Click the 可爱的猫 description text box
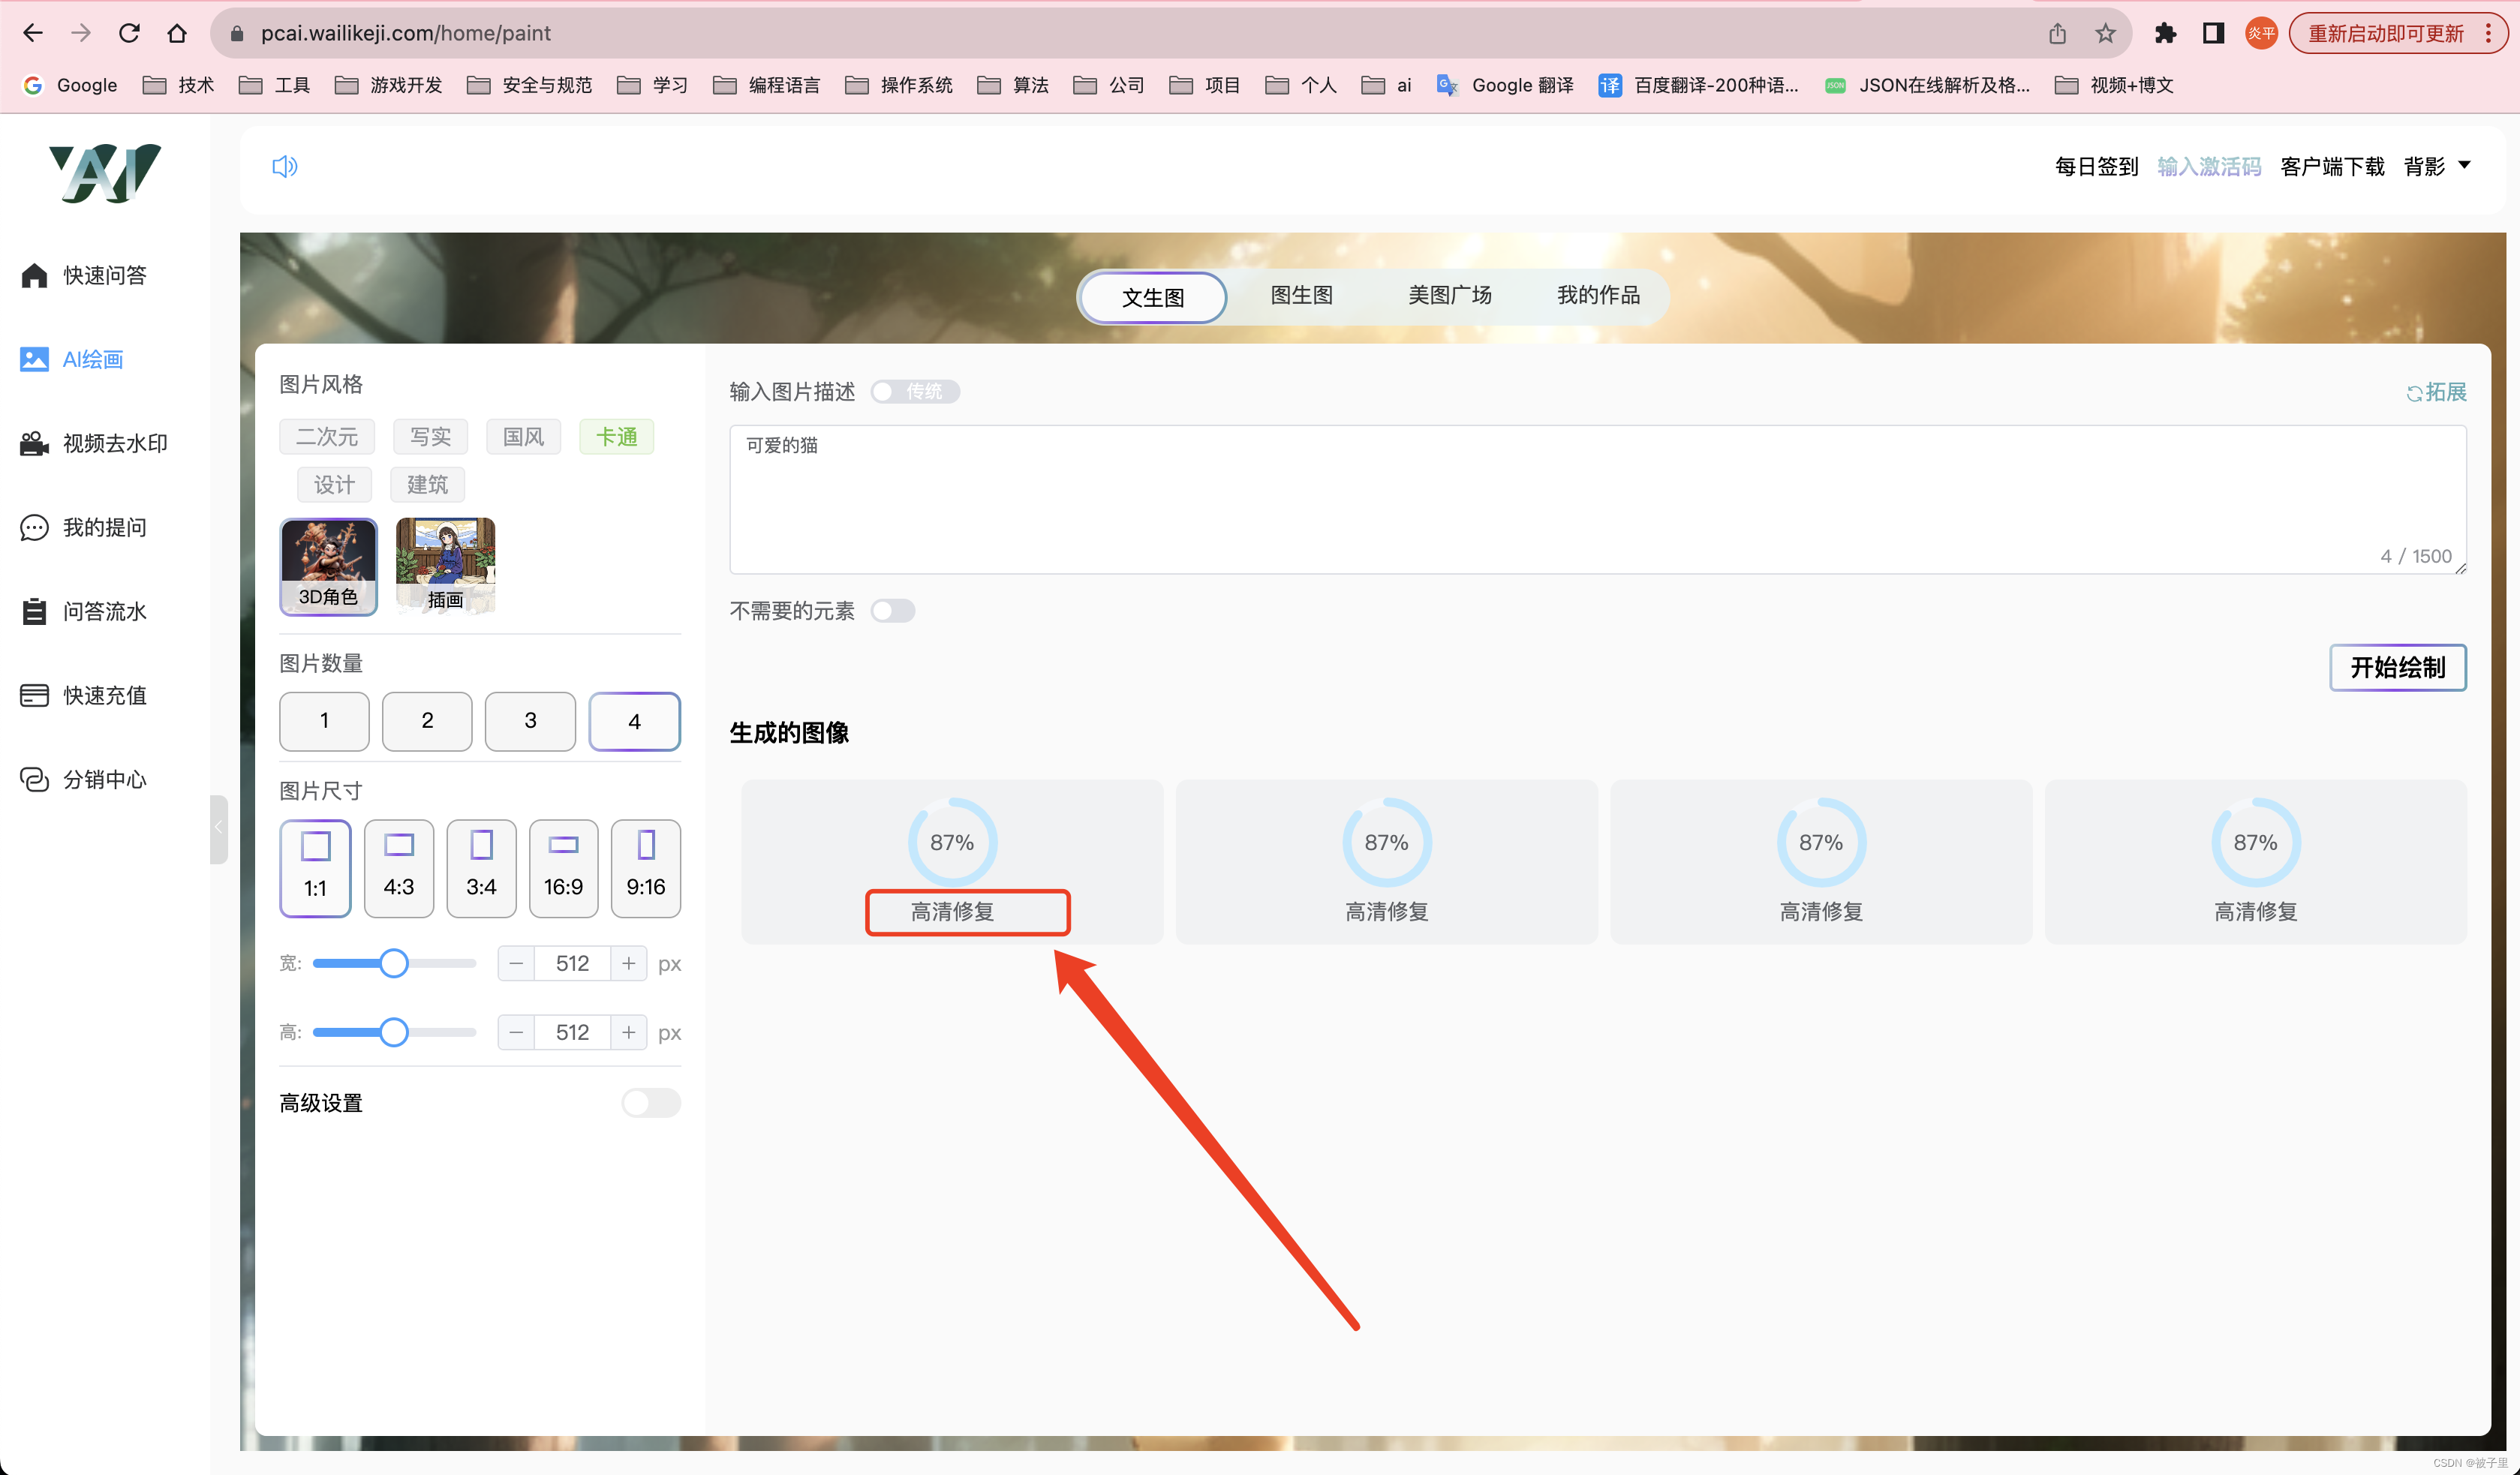This screenshot has width=2520, height=1475. [x=1598, y=499]
